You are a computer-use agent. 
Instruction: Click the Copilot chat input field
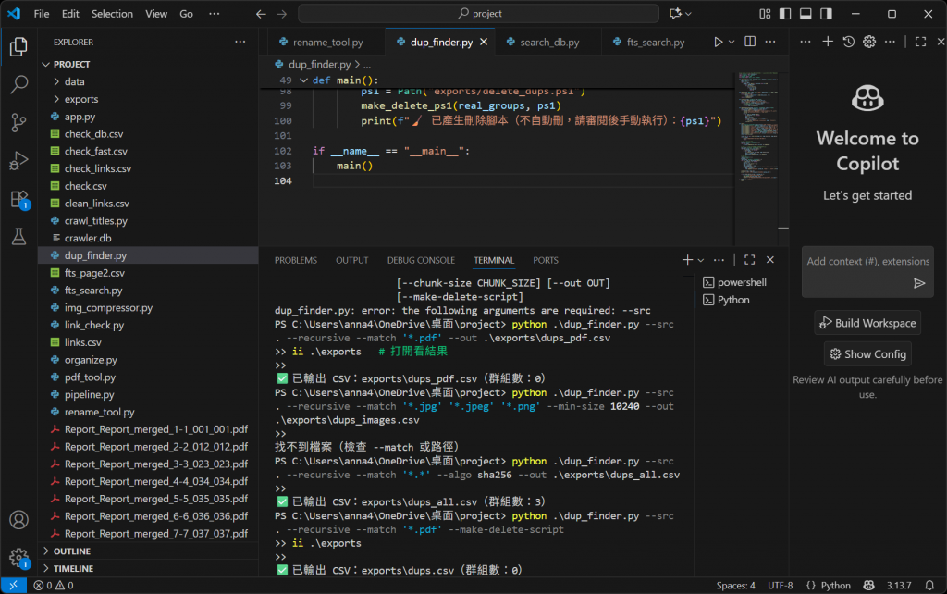point(855,261)
